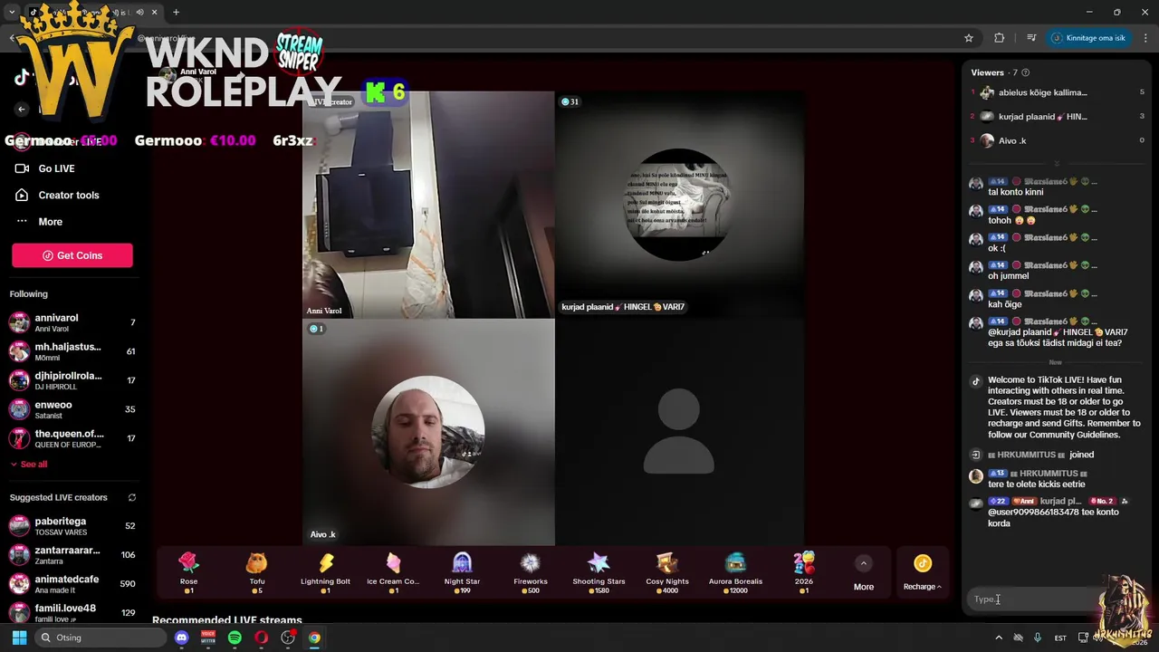This screenshot has width=1159, height=652.
Task: Open second-ranked viewer kurjad plaanid
Action: [1058, 117]
